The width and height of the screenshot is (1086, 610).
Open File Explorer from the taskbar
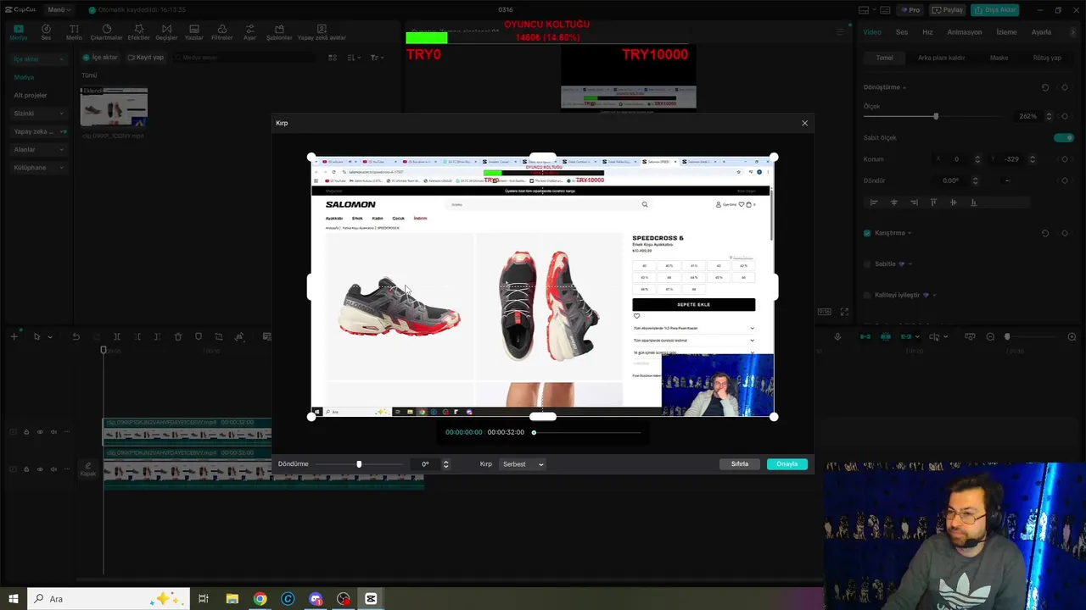coord(232,599)
